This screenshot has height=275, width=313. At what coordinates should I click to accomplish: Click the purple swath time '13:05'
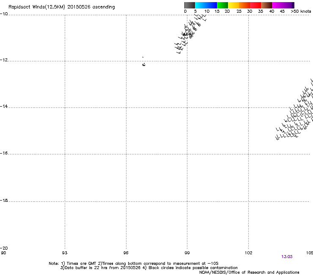287,257
